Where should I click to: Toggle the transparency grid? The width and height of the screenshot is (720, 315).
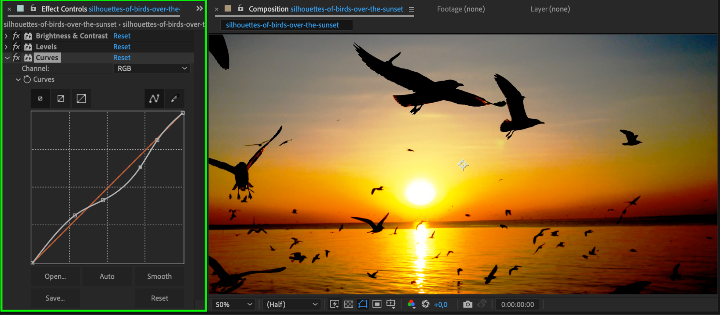pyautogui.click(x=349, y=304)
